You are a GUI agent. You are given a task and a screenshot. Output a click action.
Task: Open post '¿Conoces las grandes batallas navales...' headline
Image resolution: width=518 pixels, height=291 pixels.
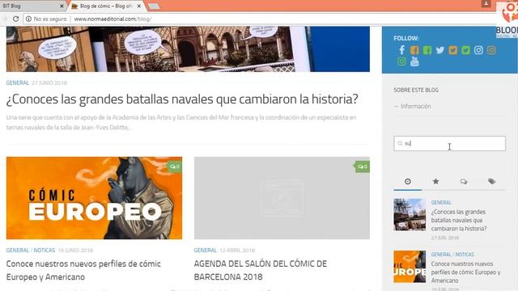point(182,99)
